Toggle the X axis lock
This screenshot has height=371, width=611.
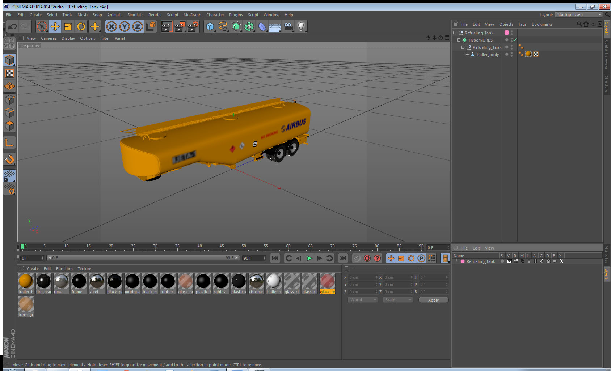pyautogui.click(x=111, y=26)
